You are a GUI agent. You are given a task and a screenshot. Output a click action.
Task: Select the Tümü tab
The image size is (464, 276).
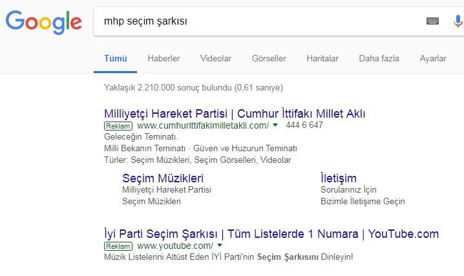tap(116, 59)
